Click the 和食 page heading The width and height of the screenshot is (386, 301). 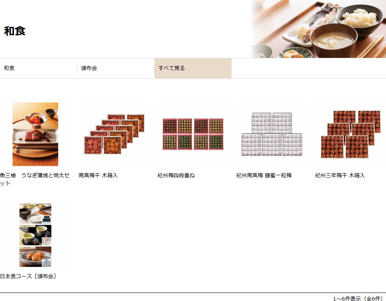point(15,31)
